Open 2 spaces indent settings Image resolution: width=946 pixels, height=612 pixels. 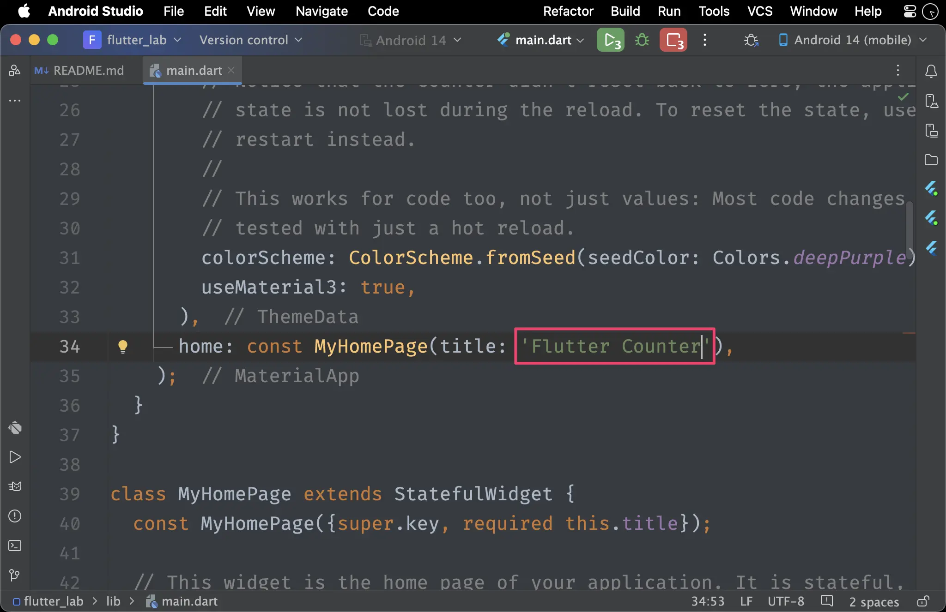tap(874, 601)
